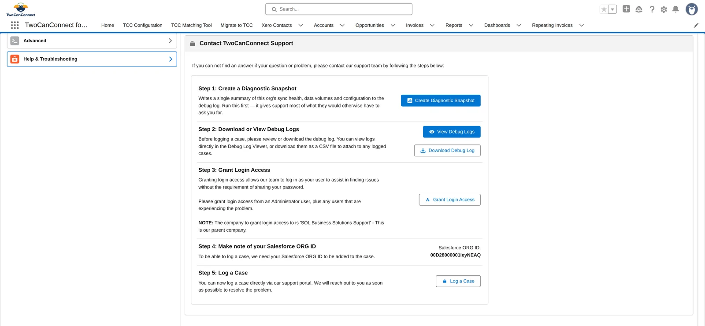Viewport: 705px width, 326px height.
Task: Open the Repeating Invoices dropdown chevron
Action: pyautogui.click(x=582, y=25)
